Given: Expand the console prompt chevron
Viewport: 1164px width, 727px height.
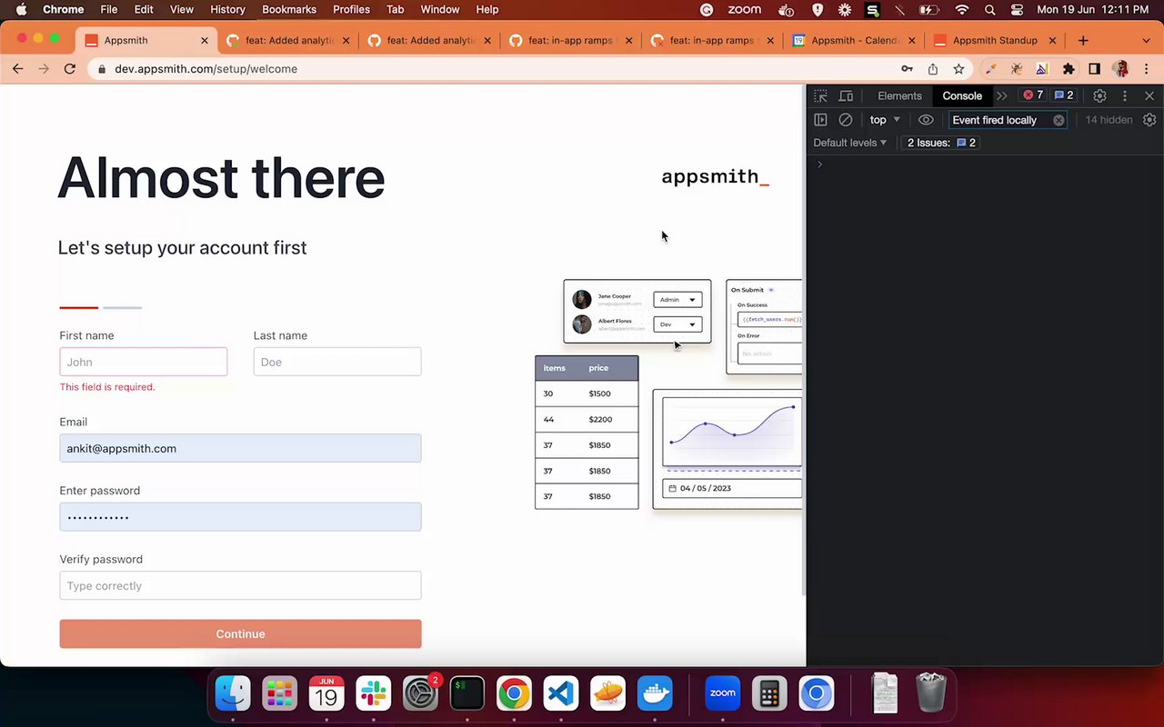Looking at the screenshot, I should click(x=819, y=164).
